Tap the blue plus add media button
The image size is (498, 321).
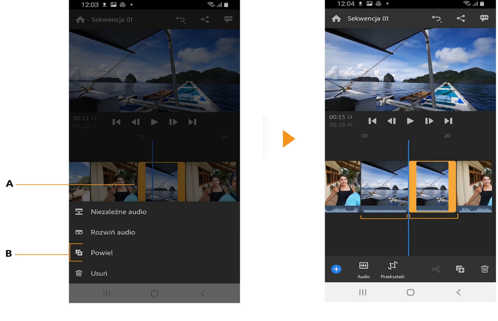tap(336, 269)
